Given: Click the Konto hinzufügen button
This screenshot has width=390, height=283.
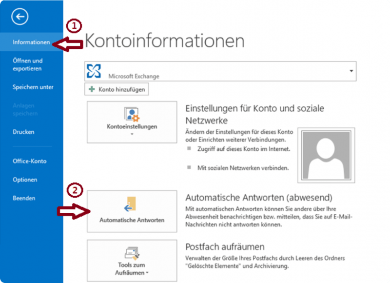Looking at the screenshot, I should 116,89.
